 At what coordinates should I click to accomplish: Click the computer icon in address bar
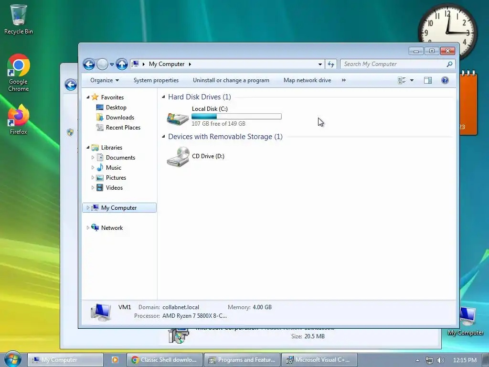point(135,64)
